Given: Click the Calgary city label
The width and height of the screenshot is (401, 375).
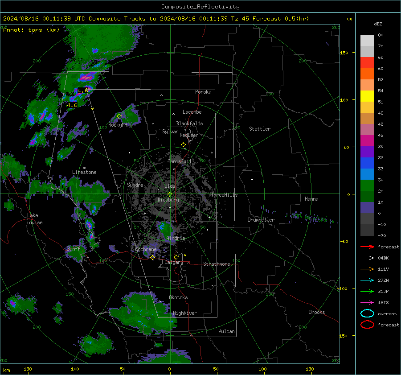Looking at the screenshot, I should [x=174, y=262].
